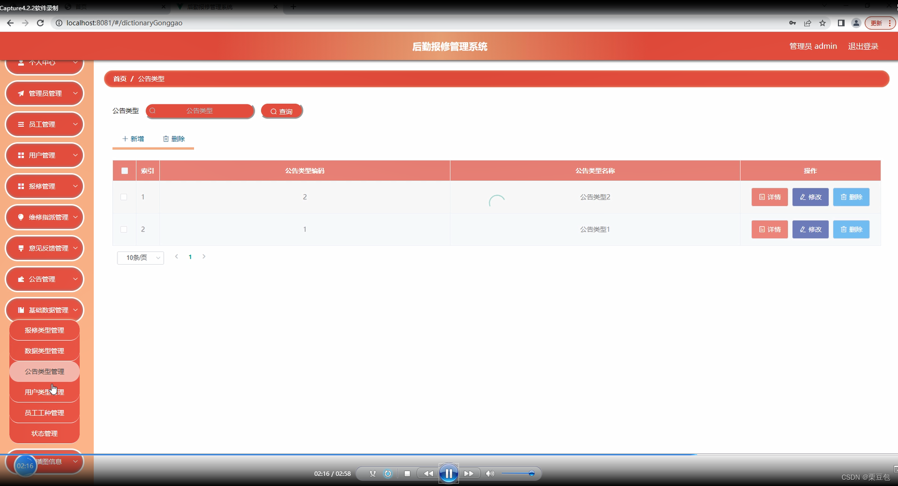Screen dimensions: 898x486
Task: Tick the checkbox for 公告类型1 row
Action: click(124, 229)
